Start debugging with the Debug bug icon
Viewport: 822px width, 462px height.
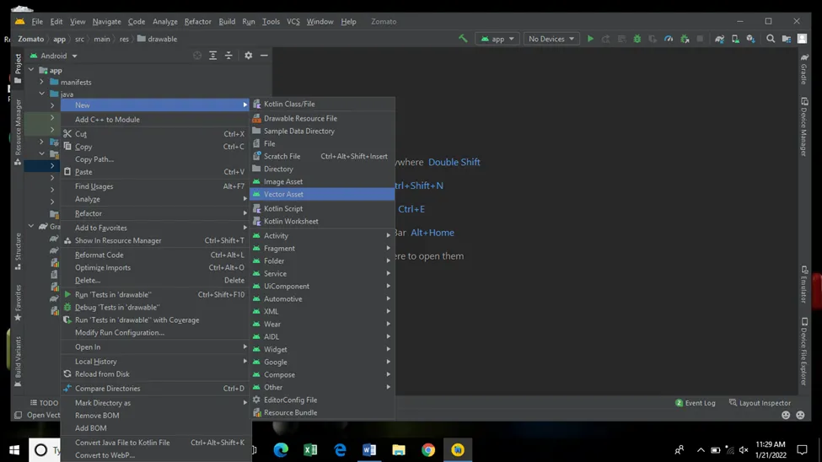point(637,39)
